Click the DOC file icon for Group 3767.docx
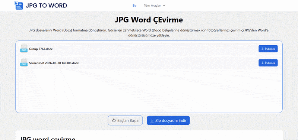 click(24, 49)
